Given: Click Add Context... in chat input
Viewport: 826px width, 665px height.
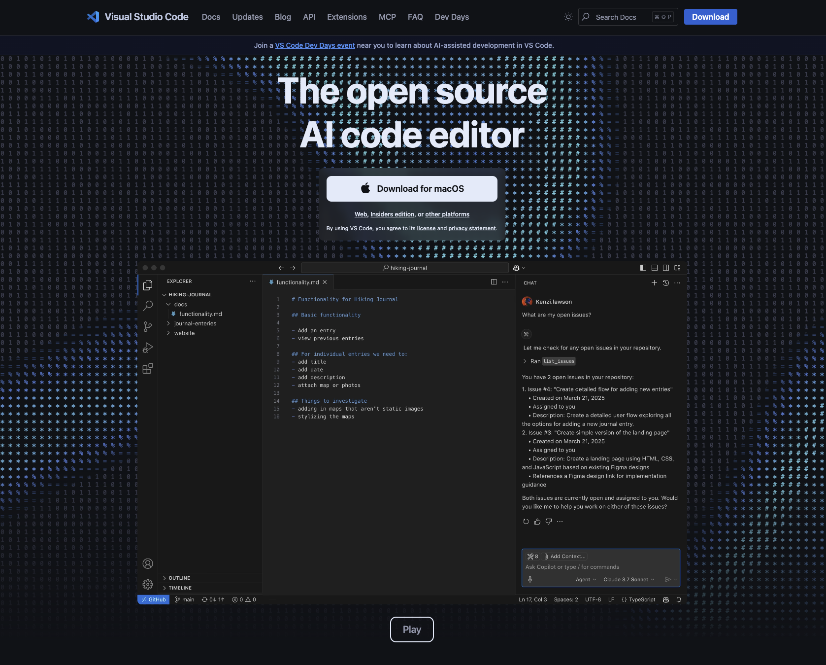Looking at the screenshot, I should pos(564,556).
